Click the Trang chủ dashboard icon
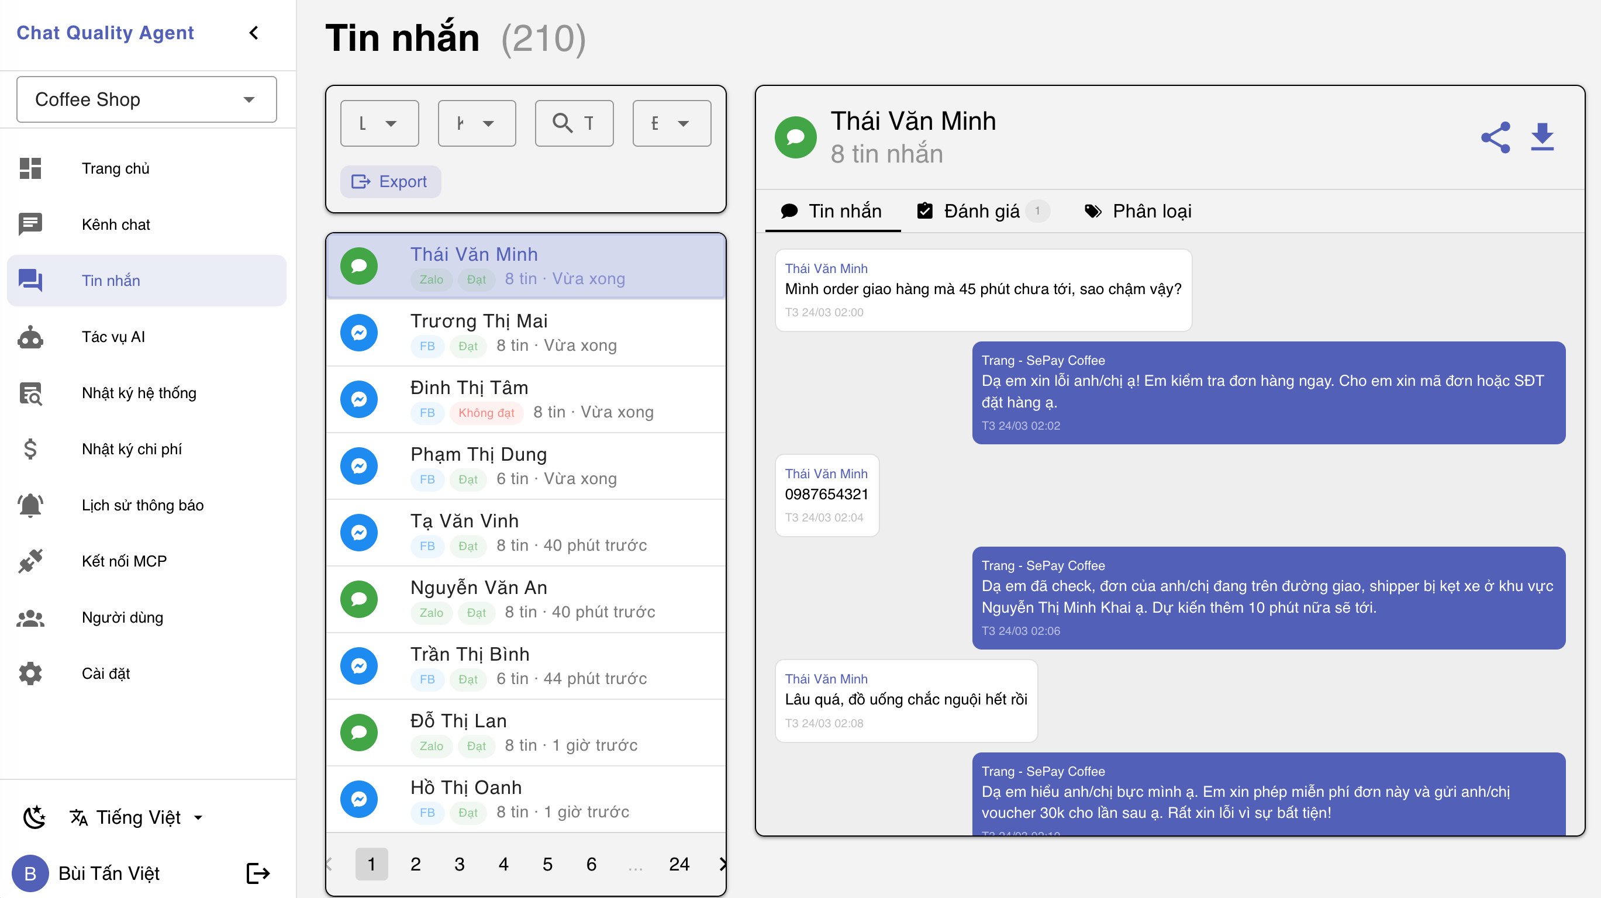This screenshot has height=898, width=1601. [x=30, y=168]
